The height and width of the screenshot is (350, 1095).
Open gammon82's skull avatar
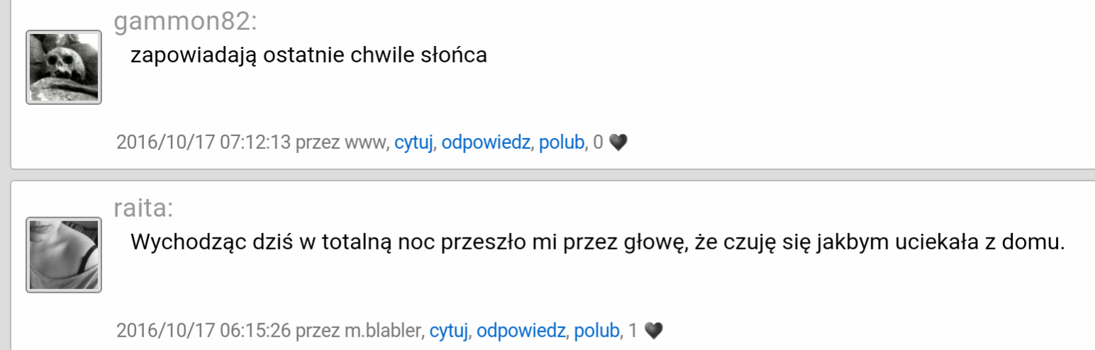click(x=64, y=67)
